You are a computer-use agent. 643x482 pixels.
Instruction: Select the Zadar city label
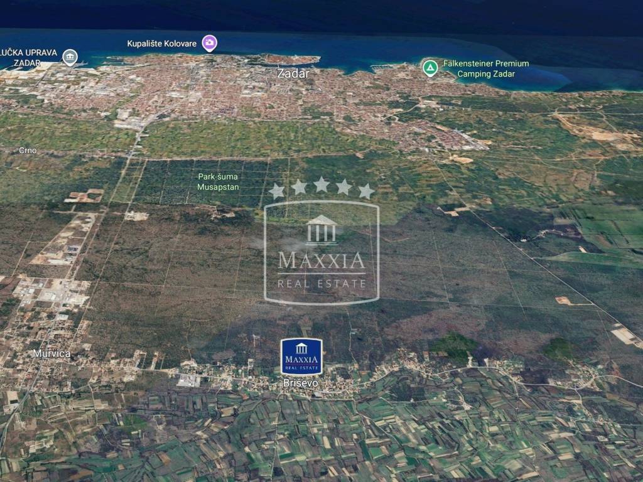293,73
